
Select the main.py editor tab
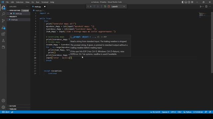pos(38,7)
